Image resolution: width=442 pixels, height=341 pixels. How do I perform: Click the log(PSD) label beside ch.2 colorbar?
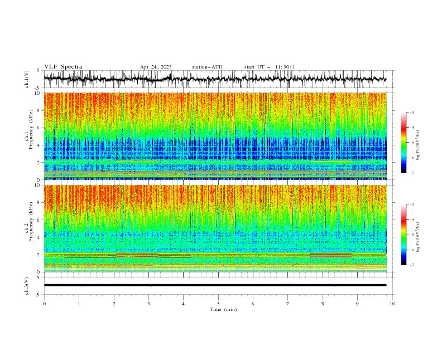coord(418,237)
